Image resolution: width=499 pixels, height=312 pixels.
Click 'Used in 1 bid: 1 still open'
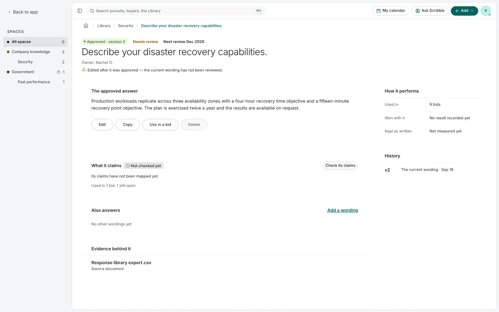tap(113, 185)
